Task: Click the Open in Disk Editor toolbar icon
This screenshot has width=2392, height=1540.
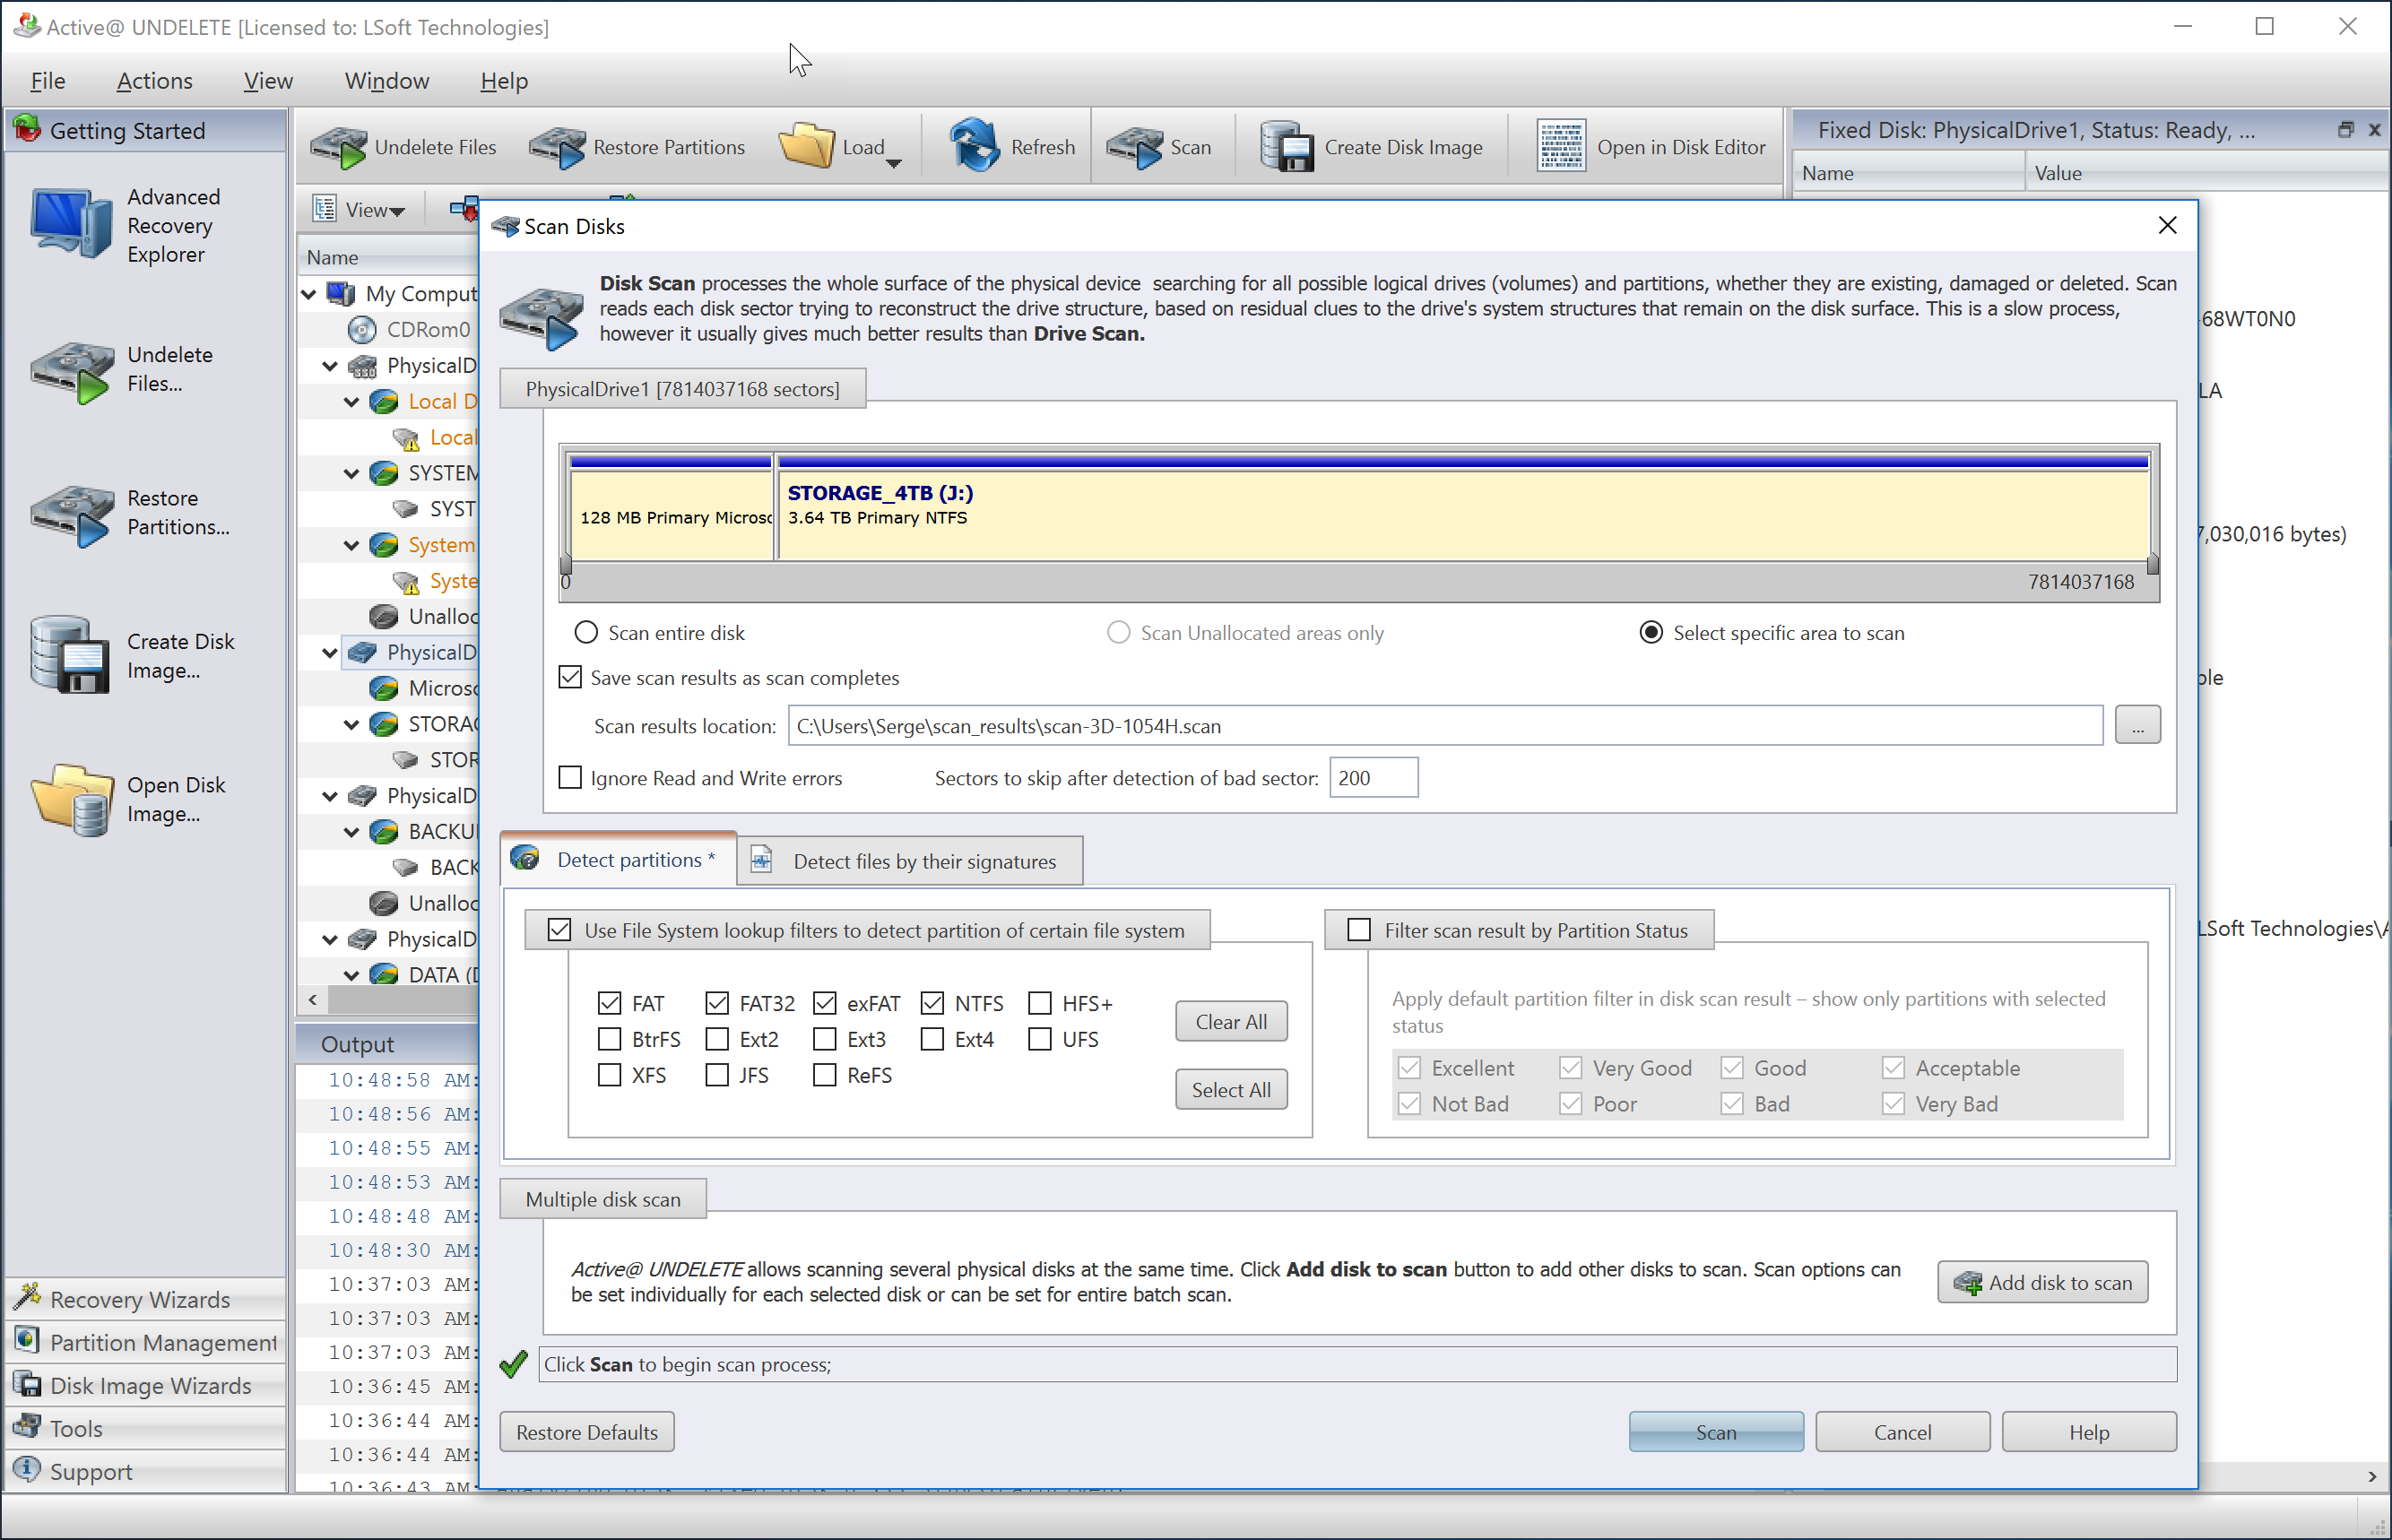Action: click(1556, 146)
